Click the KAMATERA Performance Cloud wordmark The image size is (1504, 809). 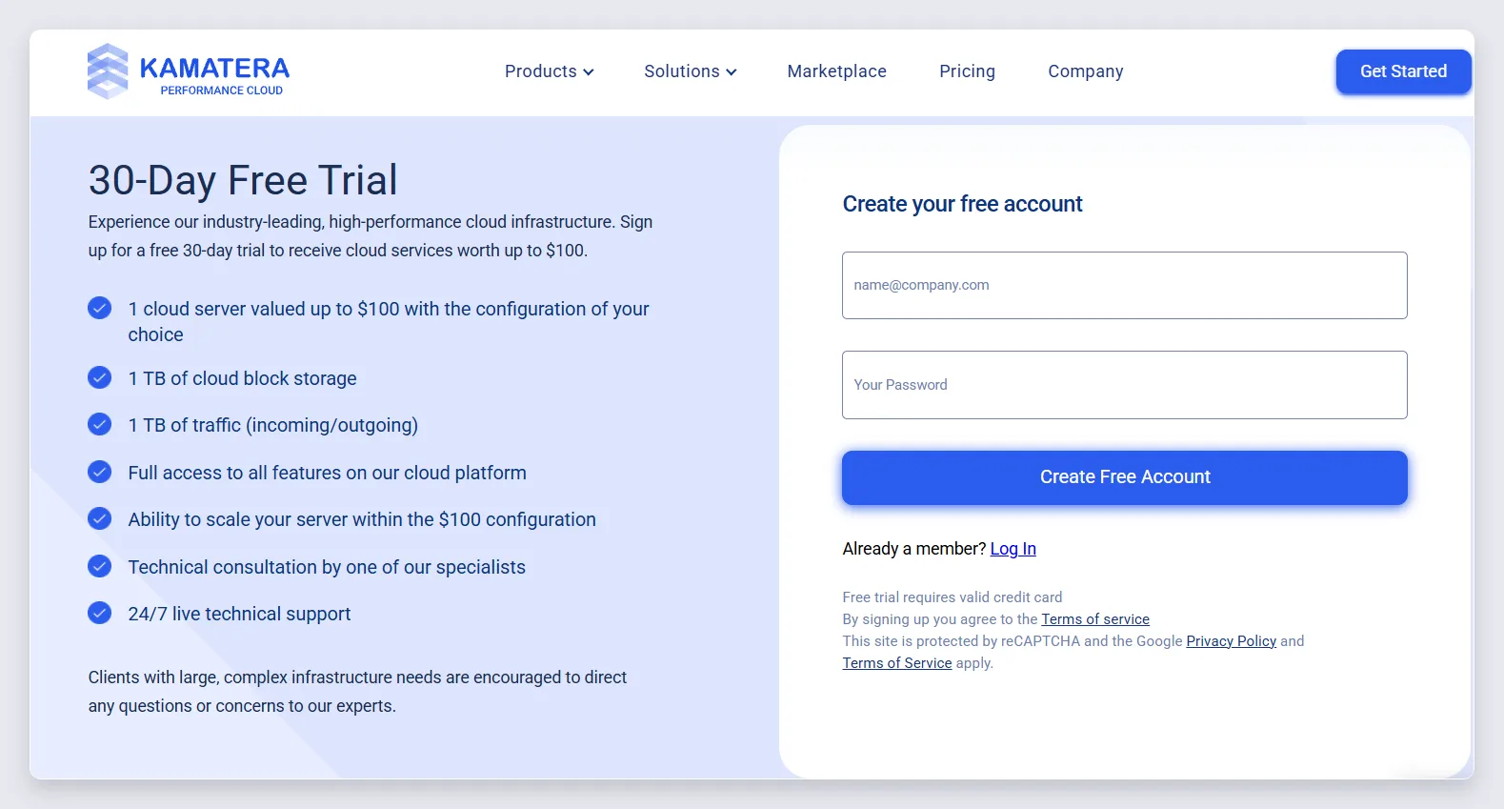[x=215, y=75]
